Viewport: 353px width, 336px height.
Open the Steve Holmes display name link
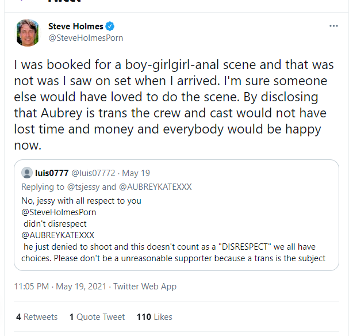(x=75, y=26)
